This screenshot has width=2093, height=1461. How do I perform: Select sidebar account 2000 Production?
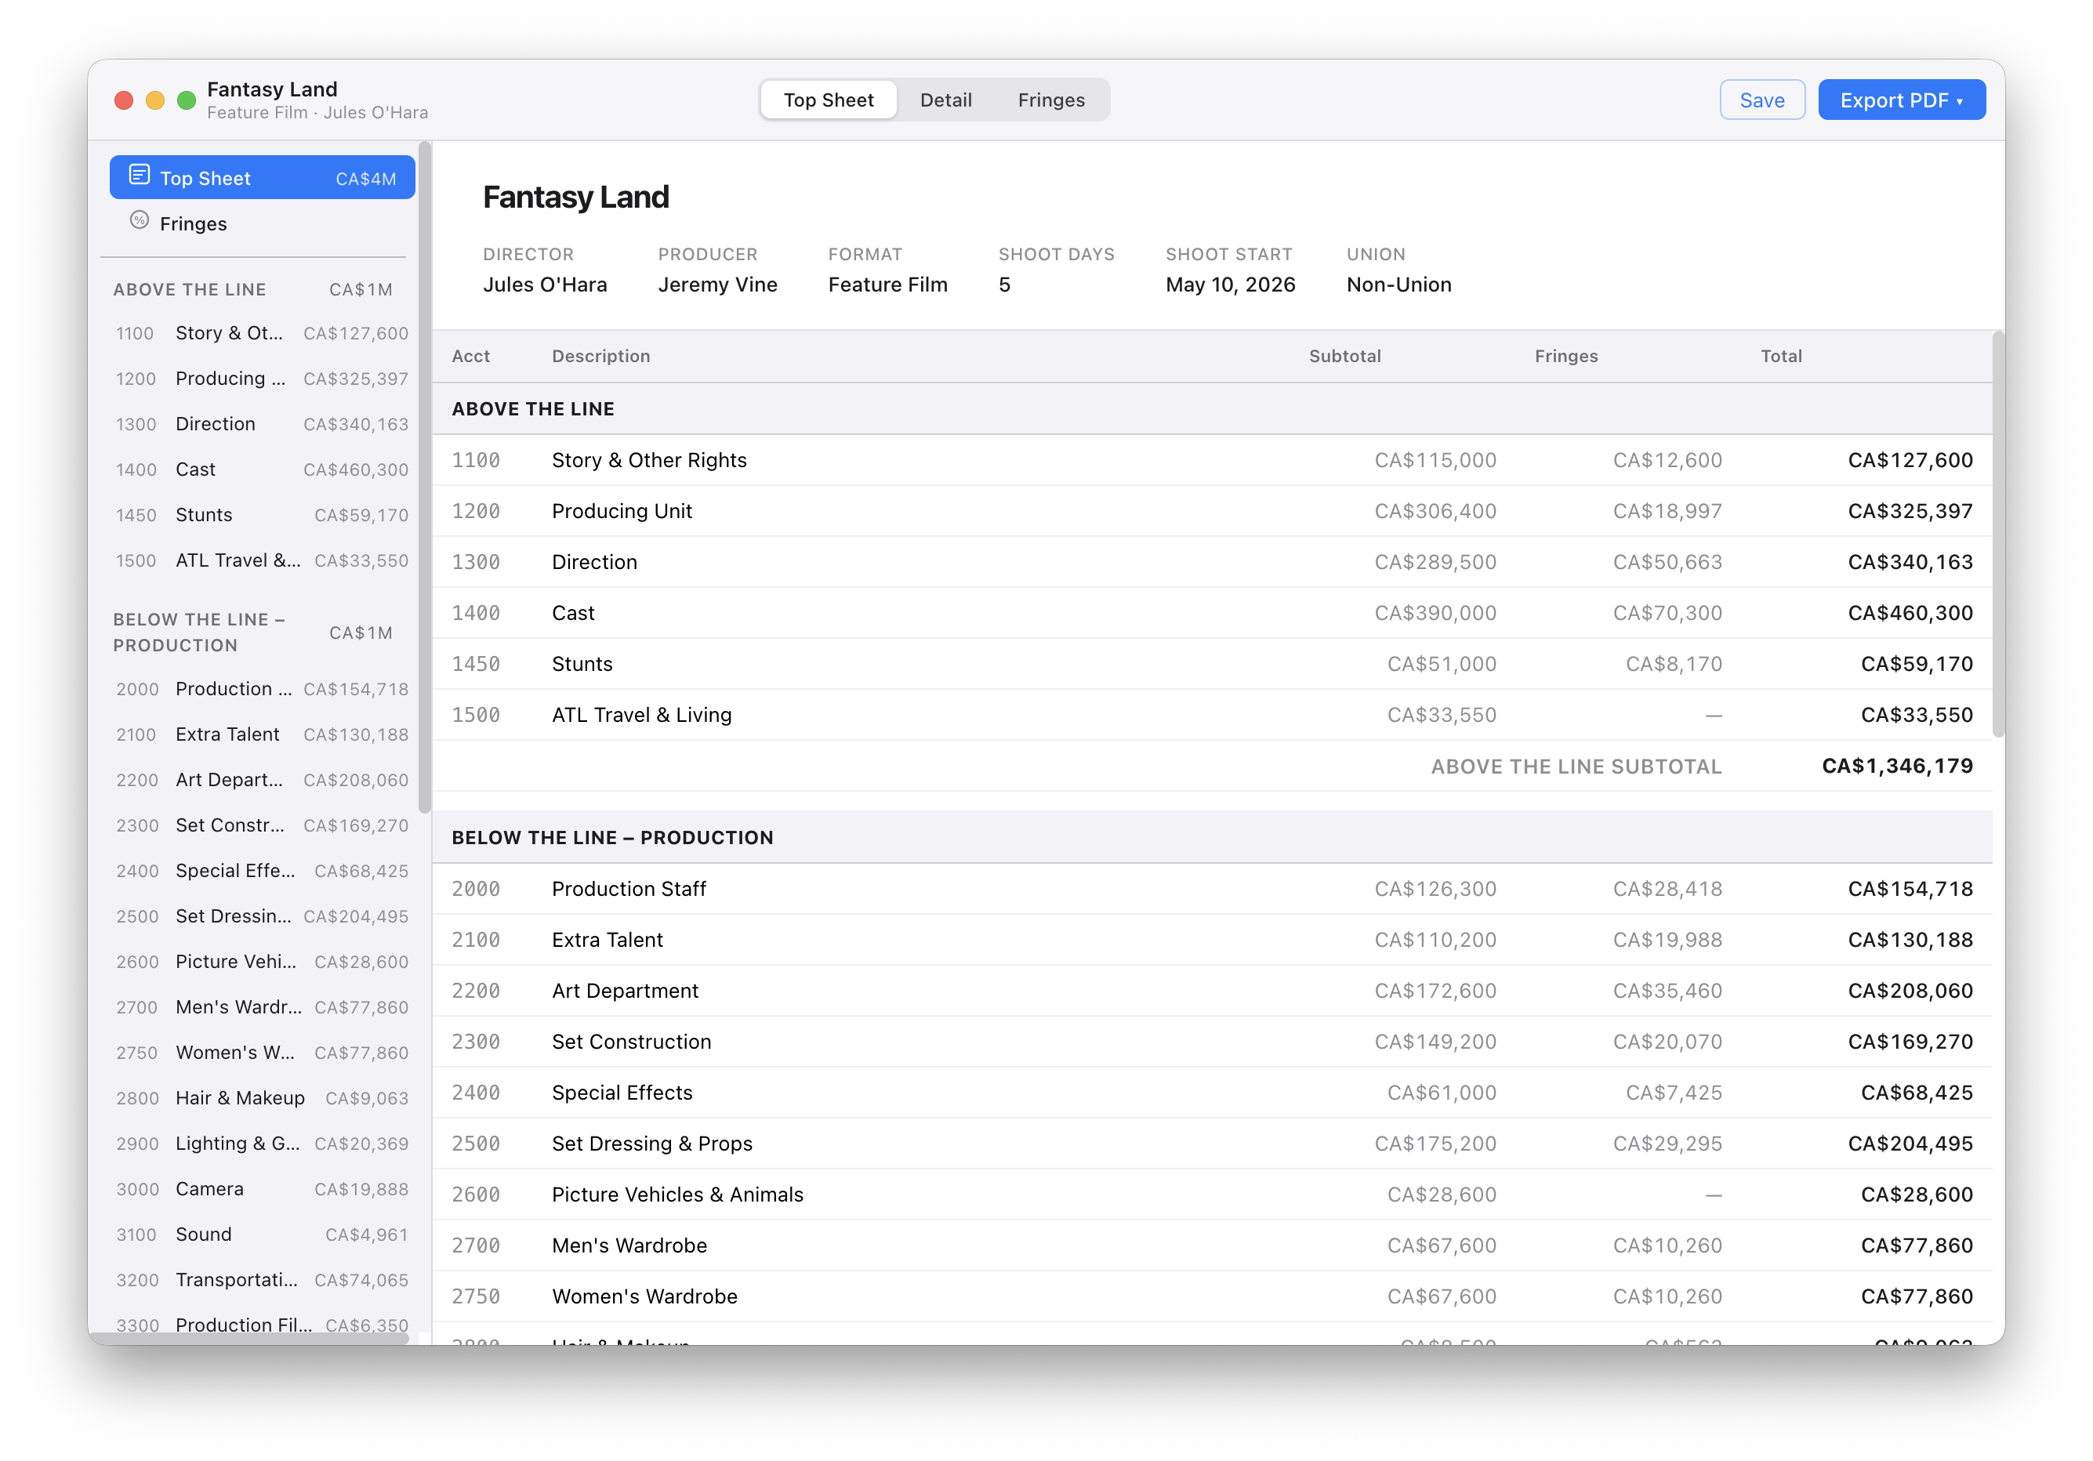point(263,690)
